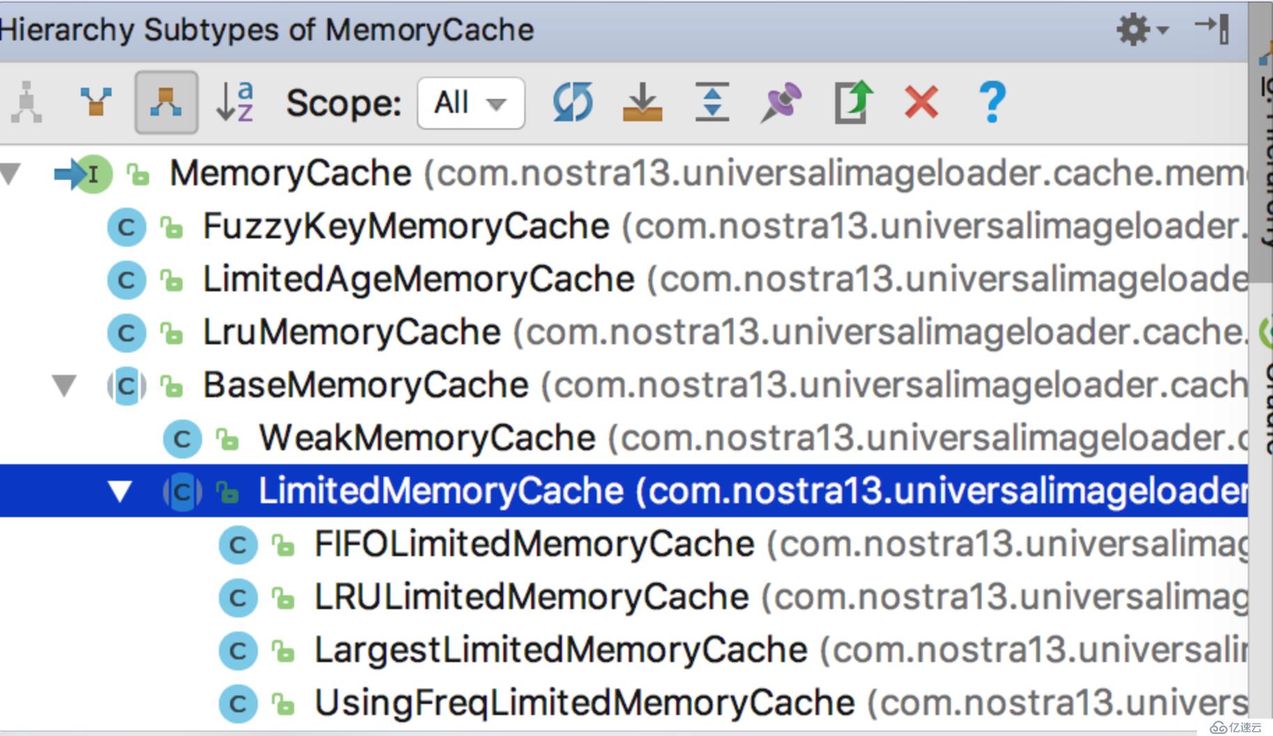The height and width of the screenshot is (736, 1273).
Task: Select LimitedAgeMemoryCache class
Action: tap(624, 279)
